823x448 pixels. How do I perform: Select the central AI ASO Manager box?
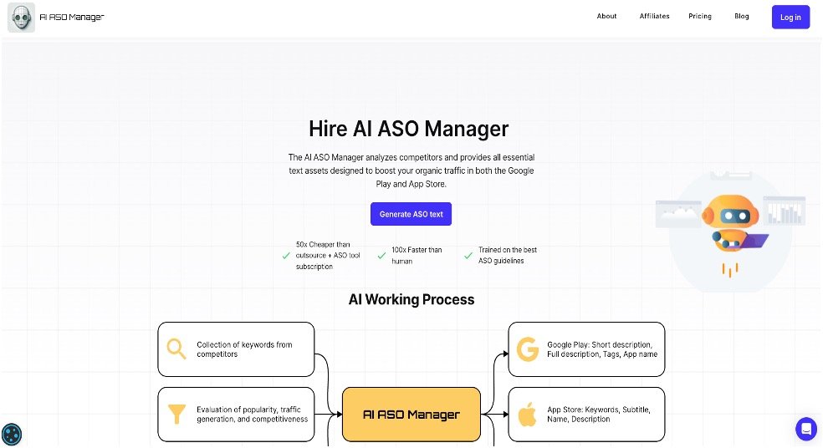coord(411,415)
